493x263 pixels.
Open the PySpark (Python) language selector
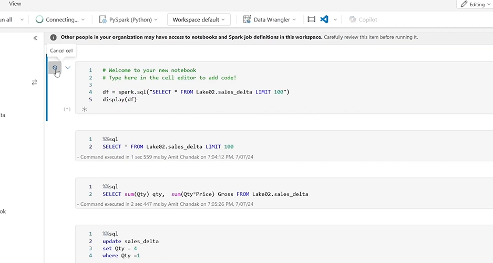[128, 19]
